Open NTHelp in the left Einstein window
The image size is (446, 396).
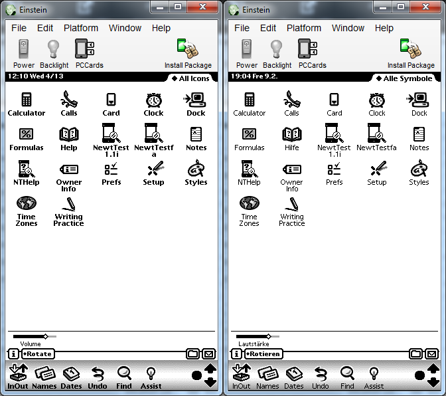[26, 173]
